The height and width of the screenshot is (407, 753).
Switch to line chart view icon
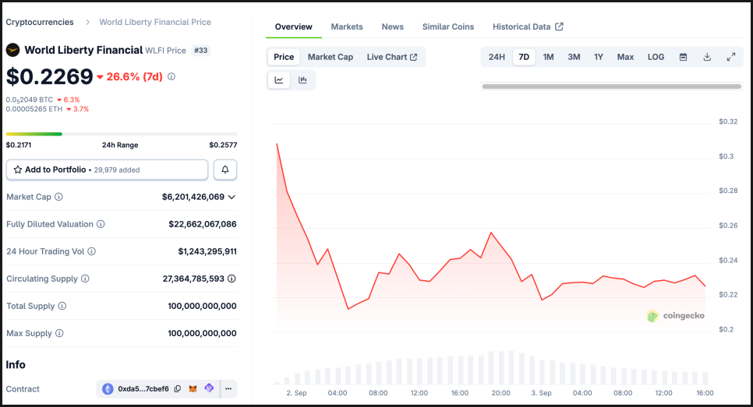pyautogui.click(x=279, y=80)
